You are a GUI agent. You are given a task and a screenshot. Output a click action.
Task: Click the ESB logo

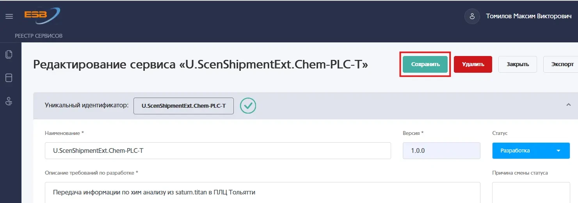42,16
